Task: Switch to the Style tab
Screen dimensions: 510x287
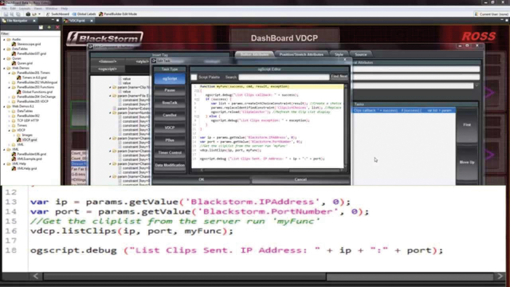Action: (339, 54)
